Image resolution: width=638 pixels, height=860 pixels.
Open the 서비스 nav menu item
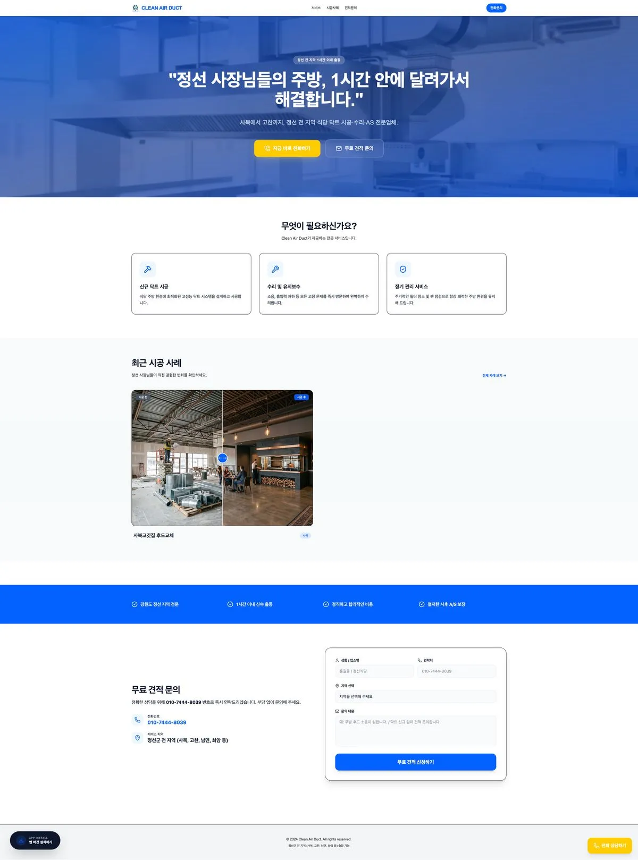pos(316,8)
